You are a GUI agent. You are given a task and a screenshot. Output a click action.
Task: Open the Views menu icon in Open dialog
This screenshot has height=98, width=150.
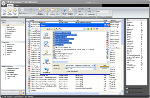point(97,29)
